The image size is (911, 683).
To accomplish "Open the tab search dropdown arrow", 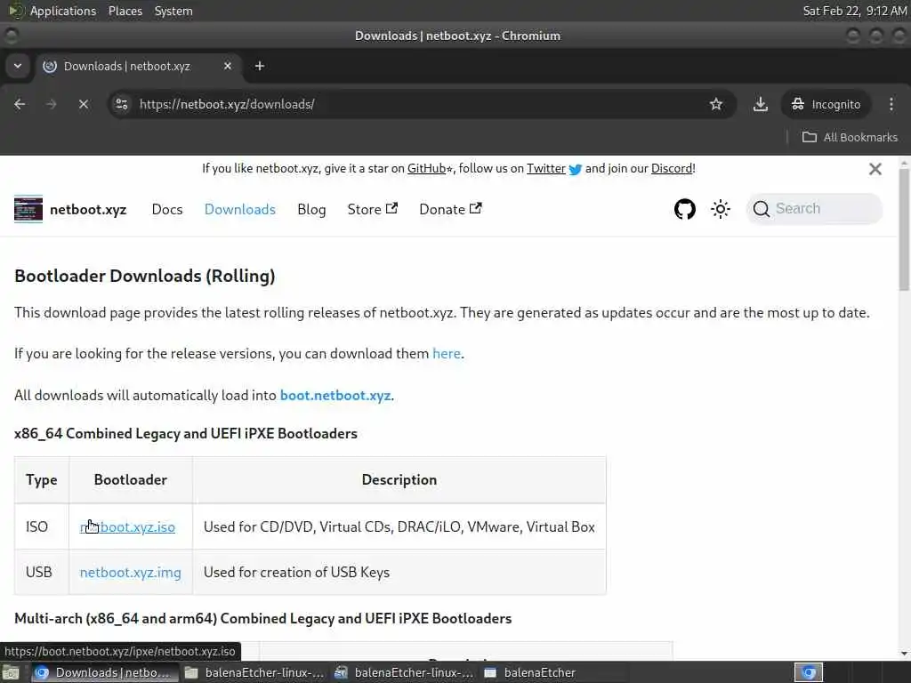I will tap(18, 66).
